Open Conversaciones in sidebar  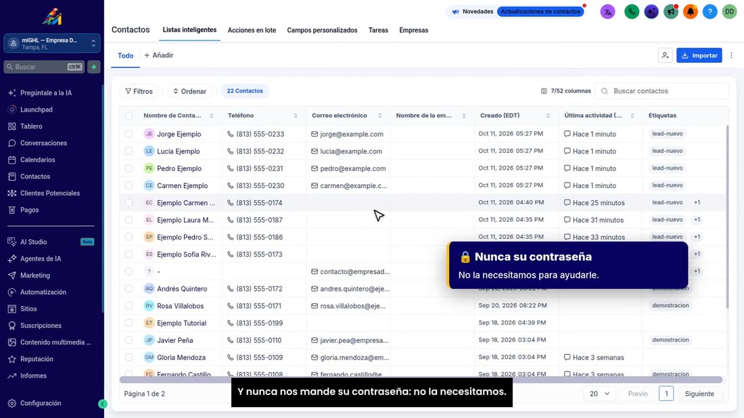[x=44, y=143]
